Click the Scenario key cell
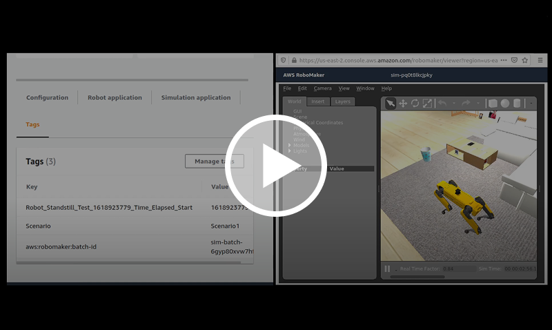The height and width of the screenshot is (330, 552). (x=38, y=226)
